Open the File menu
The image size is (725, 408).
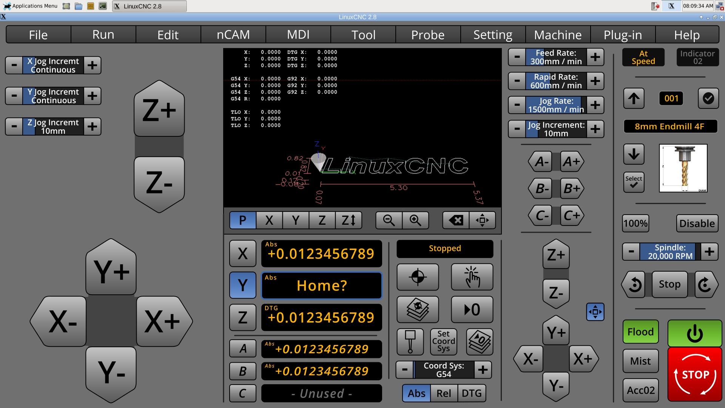pos(38,35)
